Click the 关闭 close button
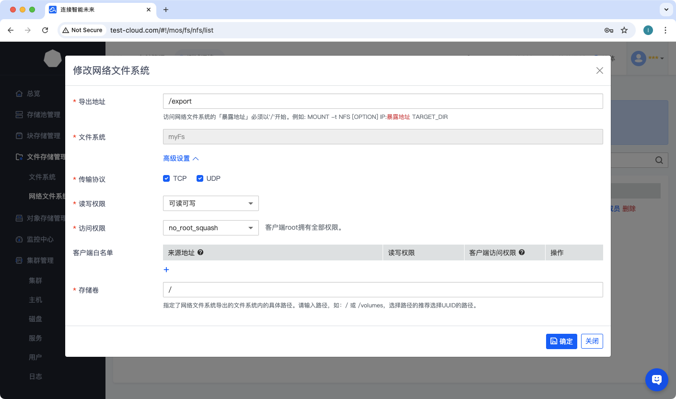 (592, 341)
